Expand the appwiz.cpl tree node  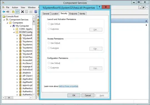17,85
